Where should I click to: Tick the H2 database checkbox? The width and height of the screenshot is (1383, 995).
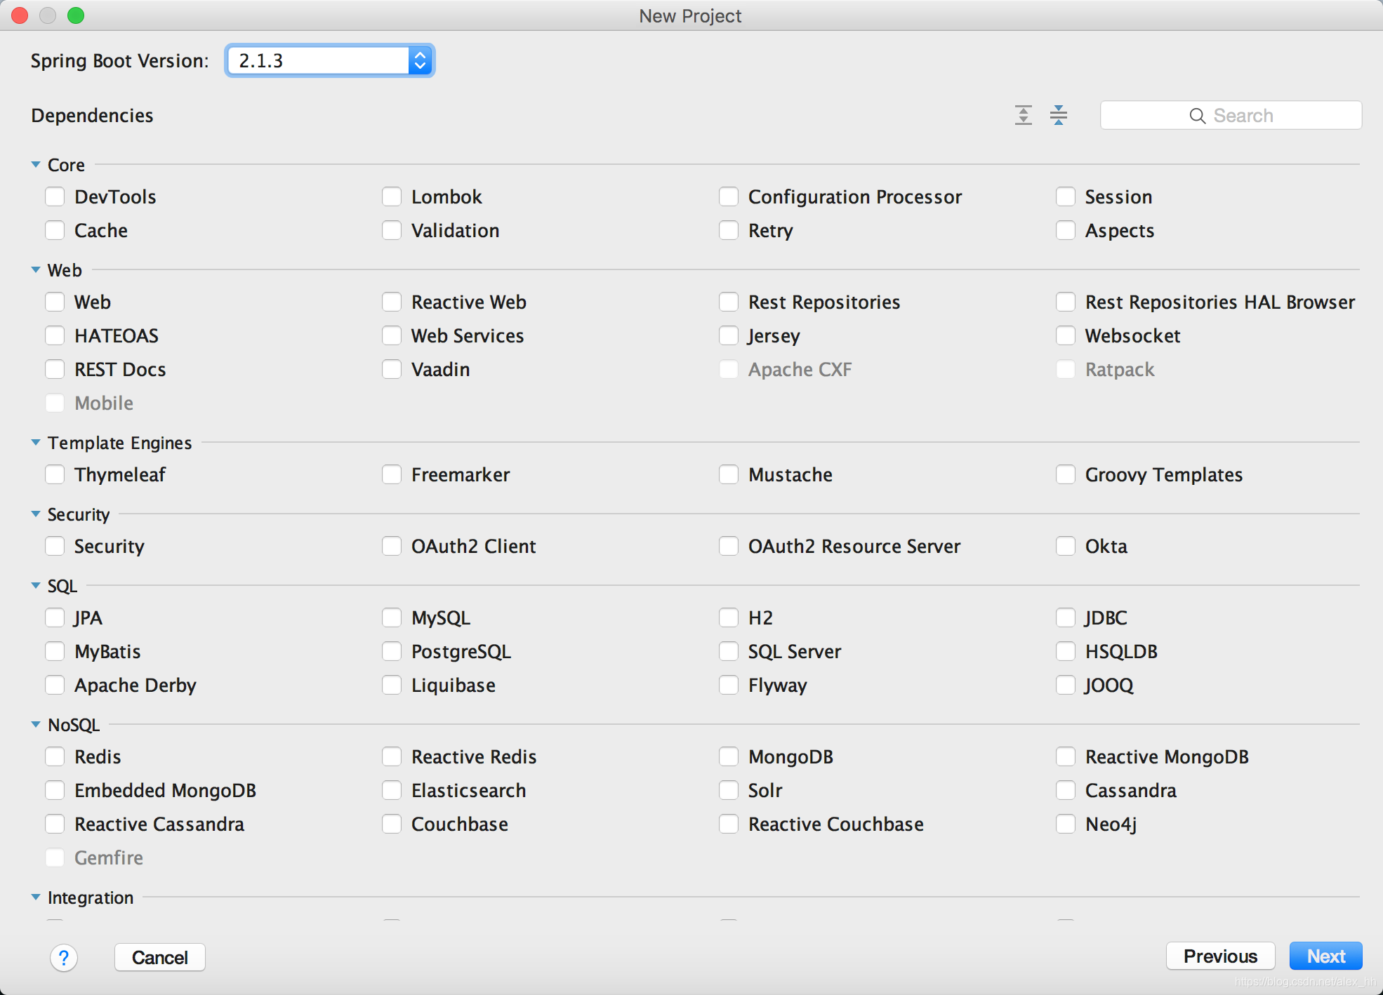point(729,617)
